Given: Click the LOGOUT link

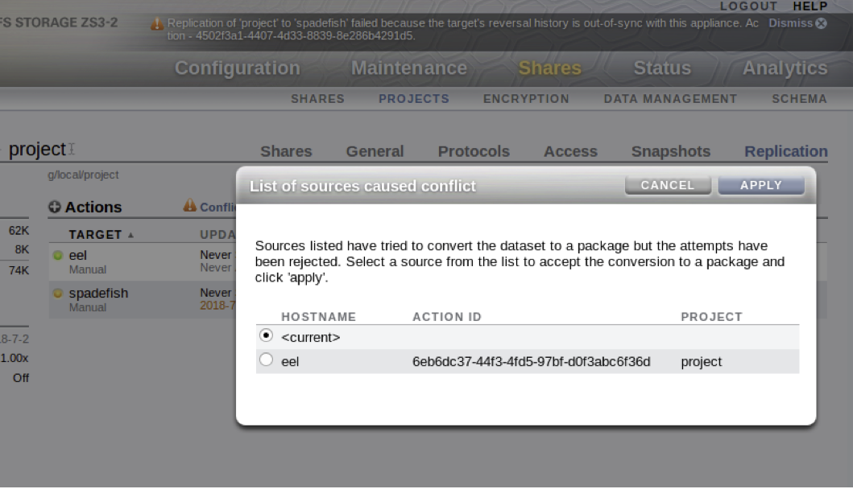Looking at the screenshot, I should coord(748,6).
